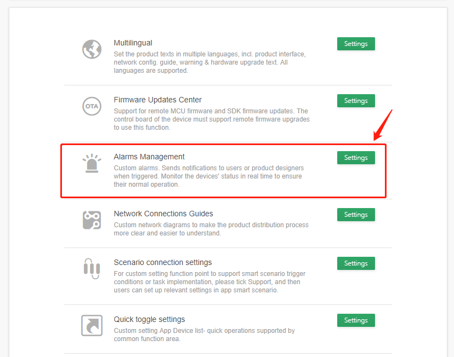Open Settings for Firmware Updates Center

[x=356, y=101]
